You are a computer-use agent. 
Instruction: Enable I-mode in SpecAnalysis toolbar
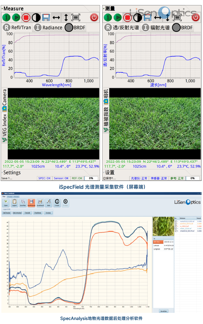point(57,203)
